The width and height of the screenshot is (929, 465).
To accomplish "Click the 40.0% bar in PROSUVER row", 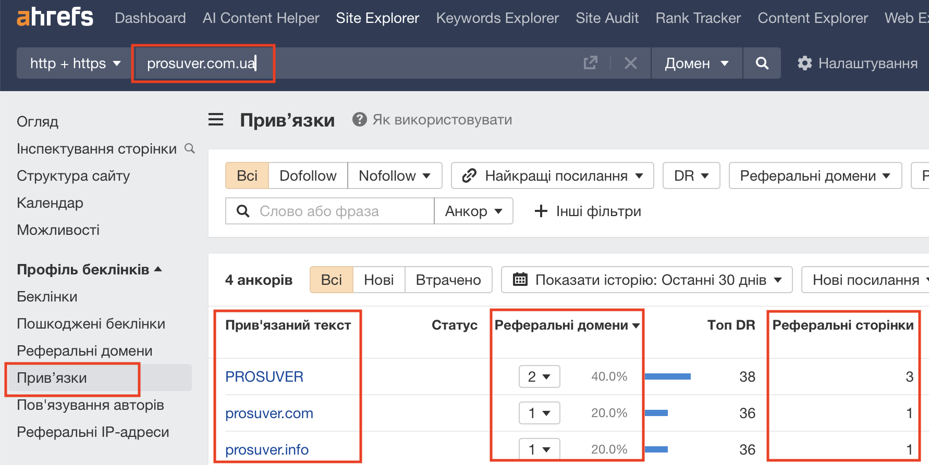I will (x=668, y=376).
